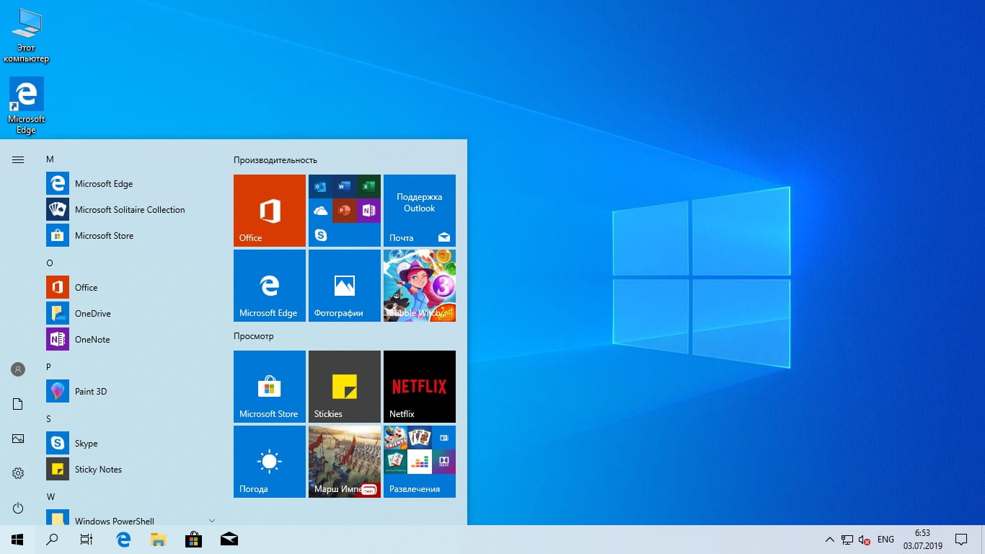Click the Фотографии tile
Viewport: 985px width, 554px height.
click(344, 285)
